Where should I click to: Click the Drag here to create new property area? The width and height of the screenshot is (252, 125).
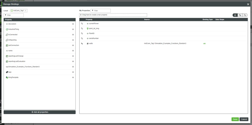coord(113,15)
